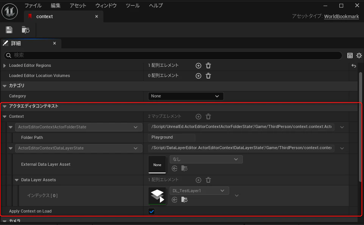Image resolution: width=364 pixels, height=225 pixels.
Task: Add element to Data Layer Assets array
Action: pyautogui.click(x=198, y=180)
